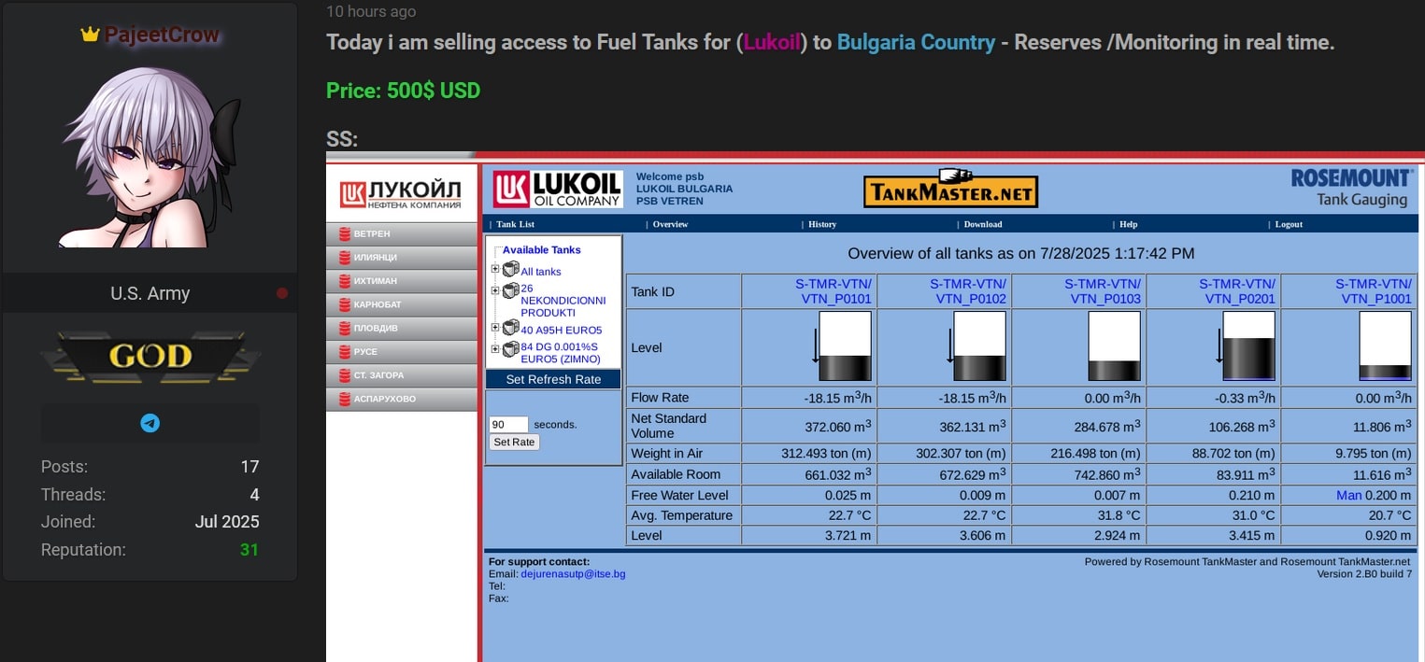1425x662 pixels.
Task: Click the 372.060 m3 Net Standard Volume value
Action: point(839,426)
